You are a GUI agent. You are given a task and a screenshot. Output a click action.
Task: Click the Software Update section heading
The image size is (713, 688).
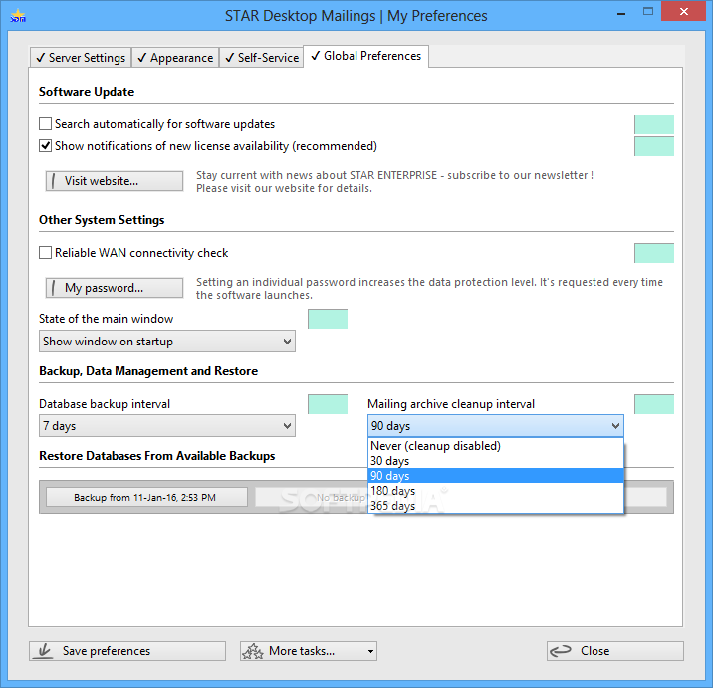pos(87,92)
